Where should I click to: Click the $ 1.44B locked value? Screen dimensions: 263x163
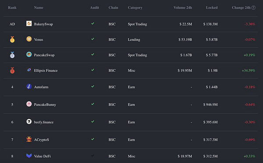coord(212,87)
